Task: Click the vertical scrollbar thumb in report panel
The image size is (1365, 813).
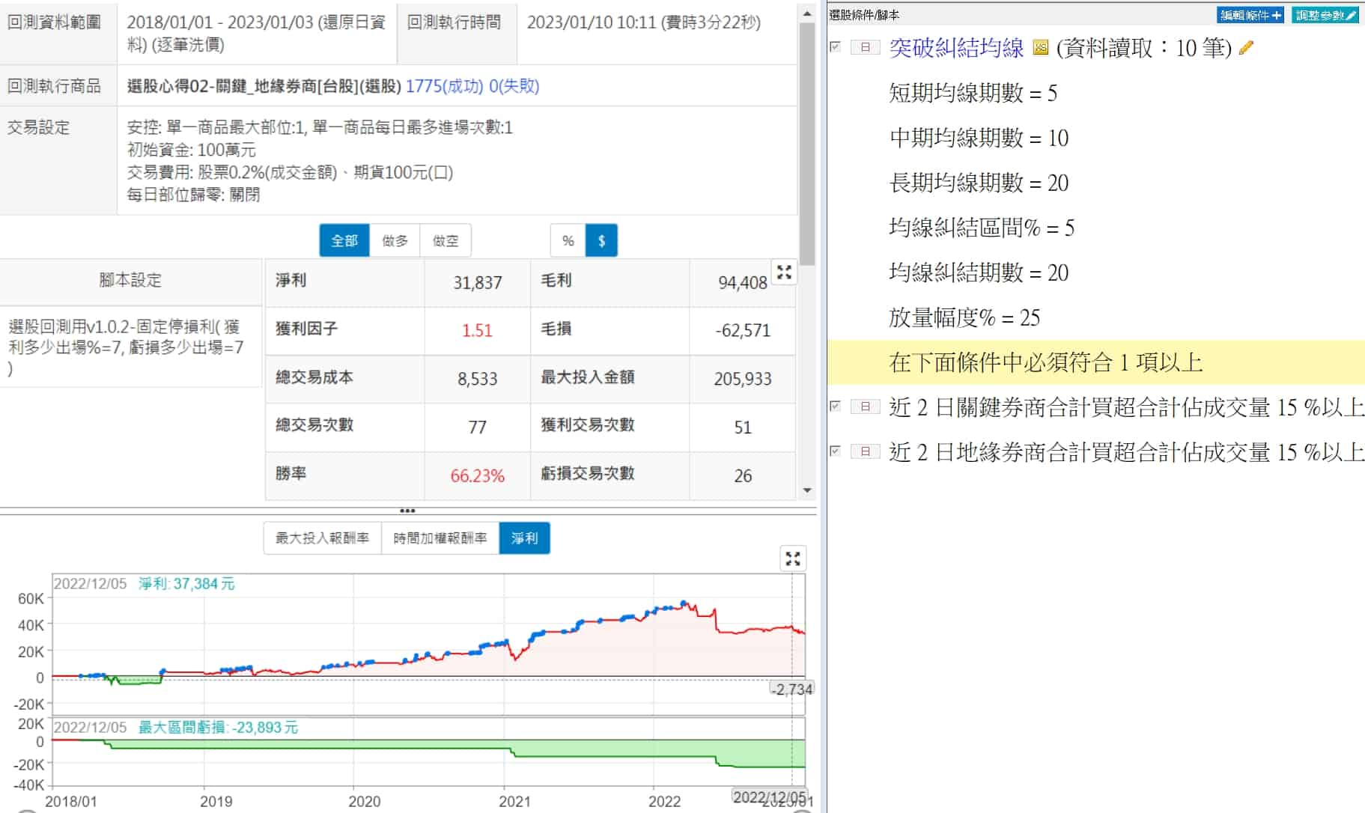Action: tap(806, 142)
